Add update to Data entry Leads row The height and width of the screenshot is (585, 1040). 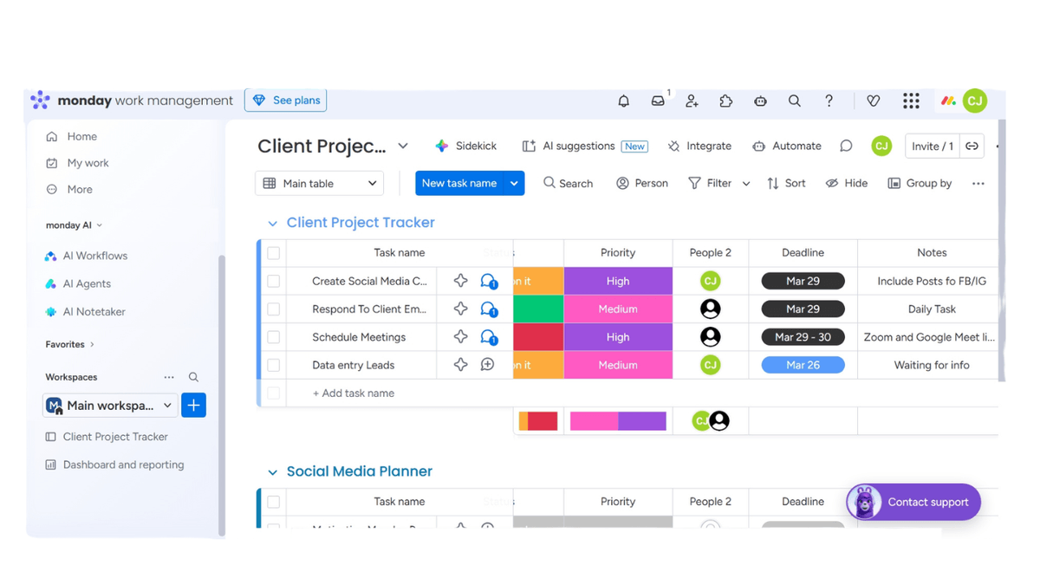[x=488, y=365]
